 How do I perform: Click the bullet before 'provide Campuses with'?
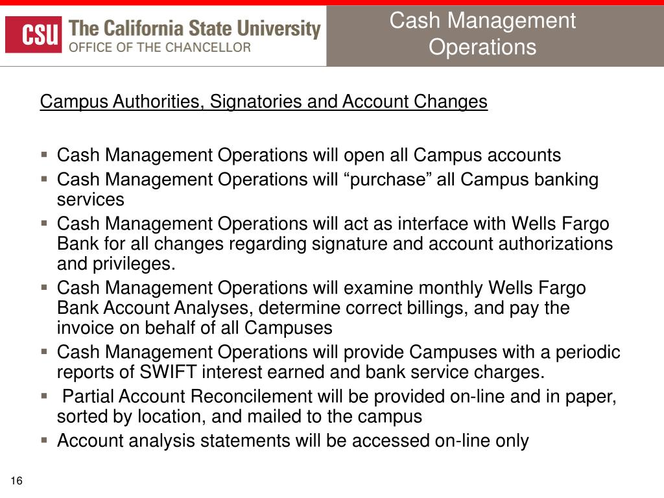pyautogui.click(x=44, y=351)
